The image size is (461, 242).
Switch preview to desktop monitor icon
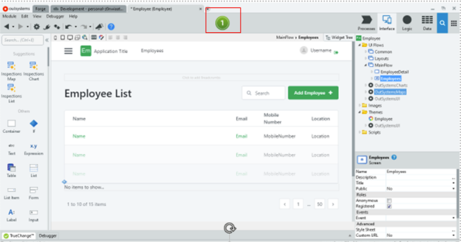(70, 38)
